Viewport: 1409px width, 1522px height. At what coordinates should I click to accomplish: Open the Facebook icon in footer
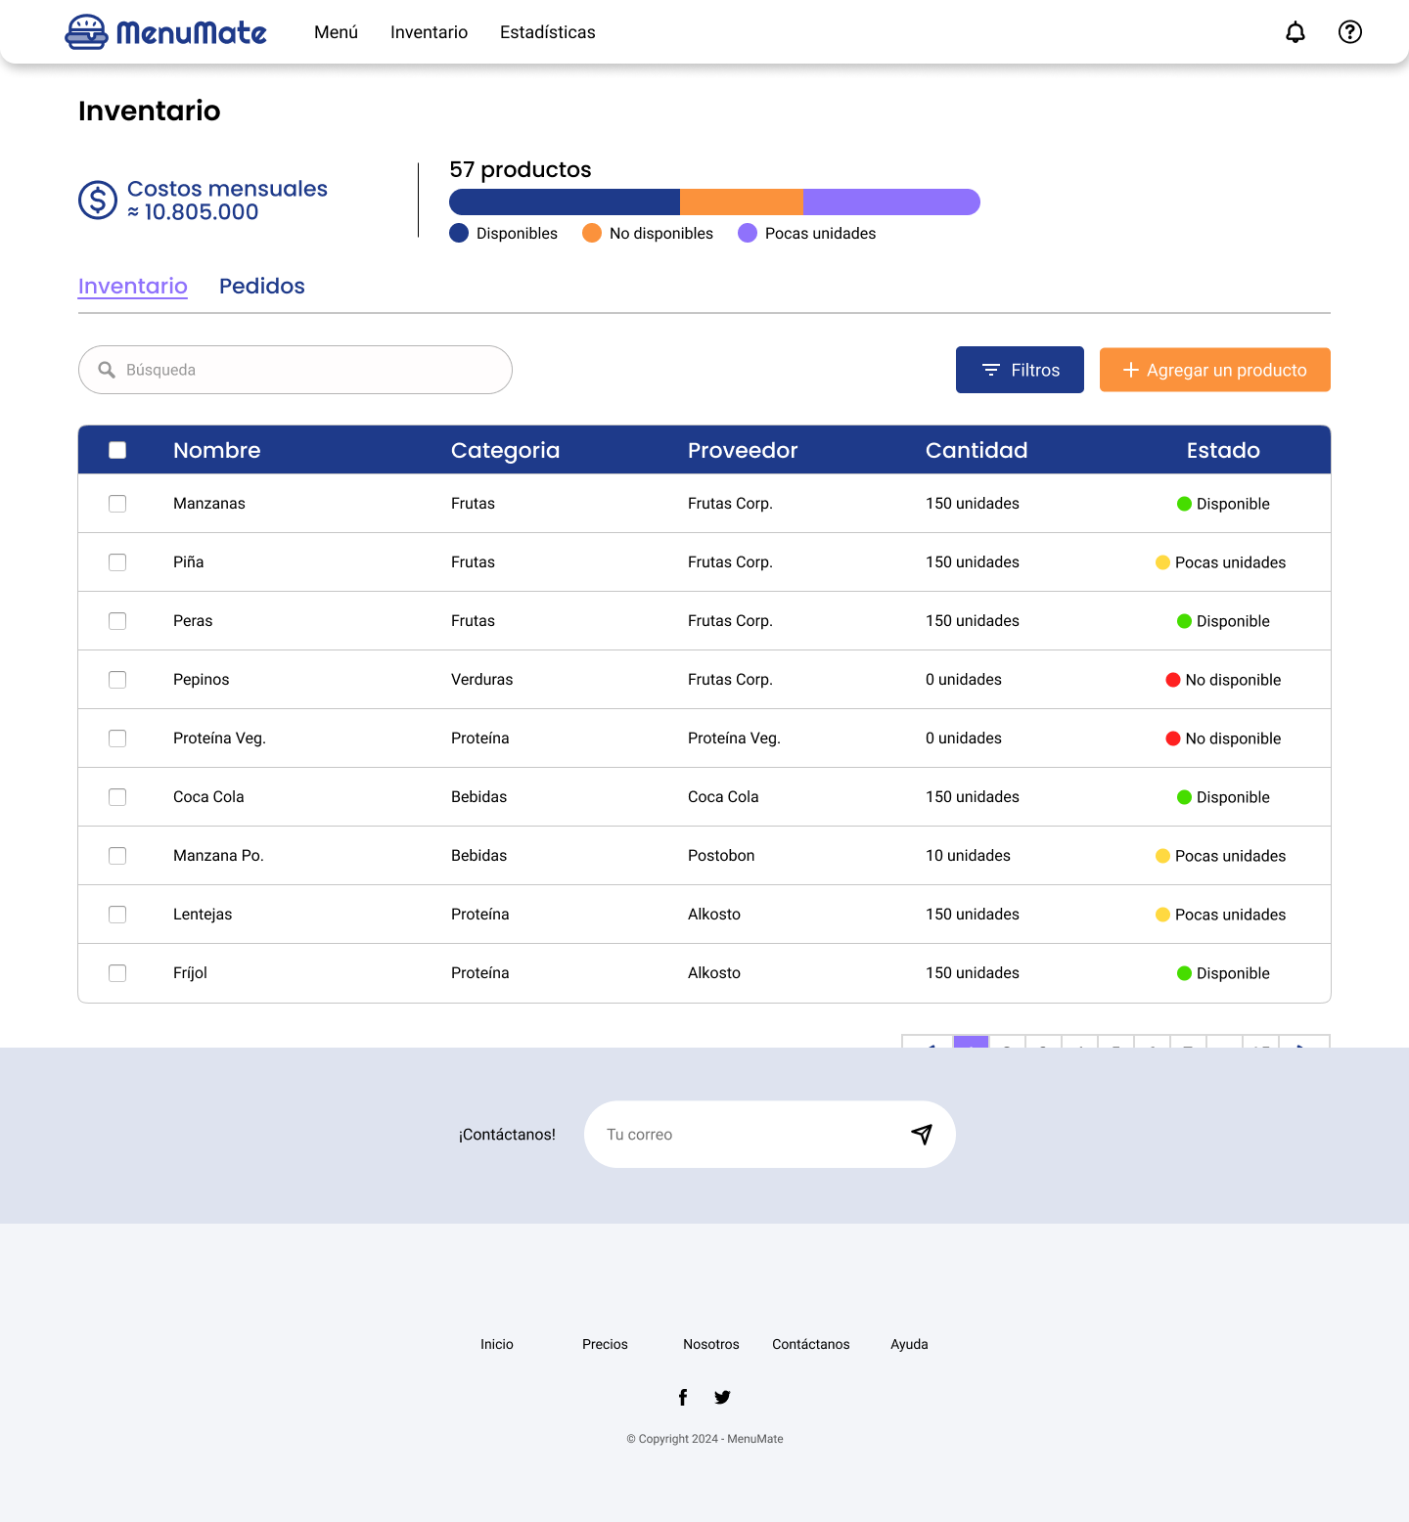pyautogui.click(x=683, y=1397)
